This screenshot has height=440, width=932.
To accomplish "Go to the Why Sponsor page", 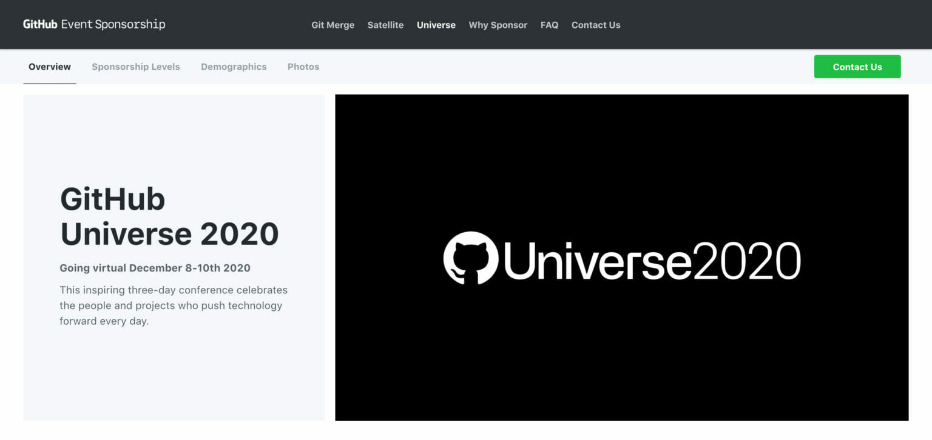I will (498, 25).
